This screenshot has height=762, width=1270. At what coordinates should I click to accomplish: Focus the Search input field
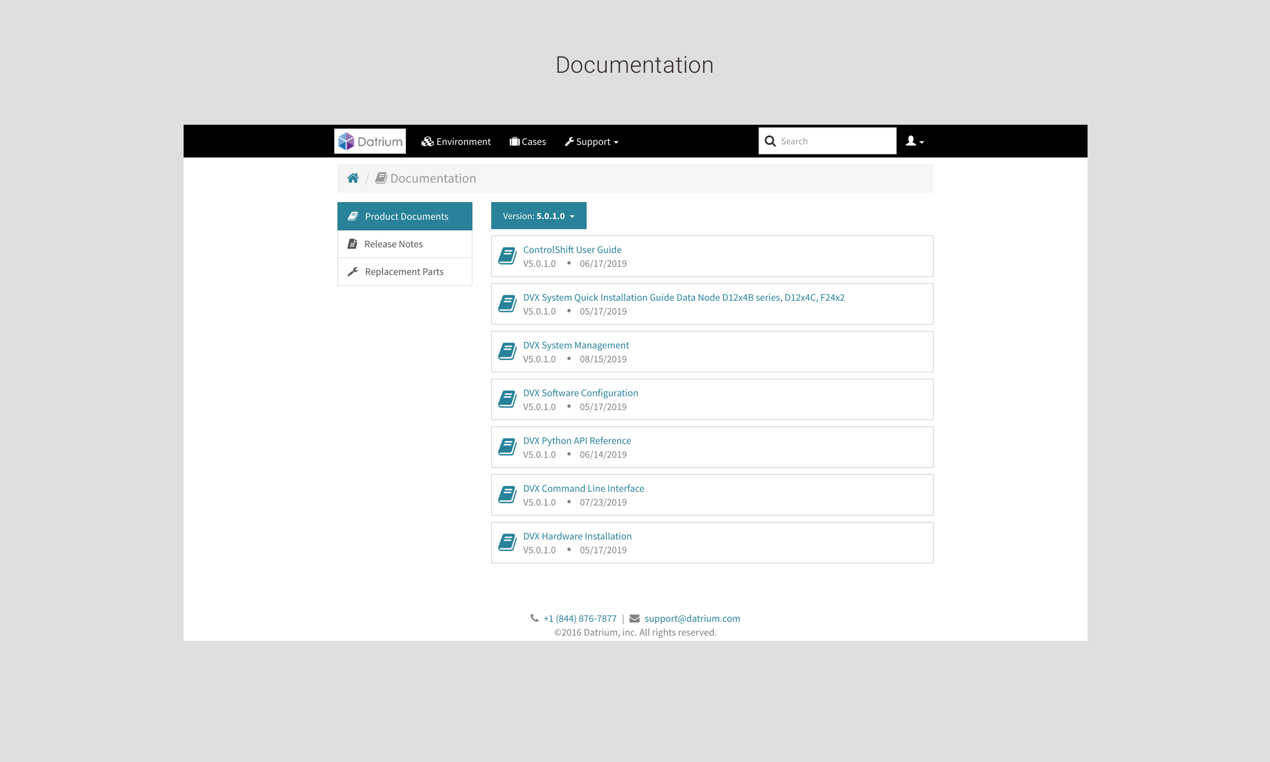(x=827, y=141)
